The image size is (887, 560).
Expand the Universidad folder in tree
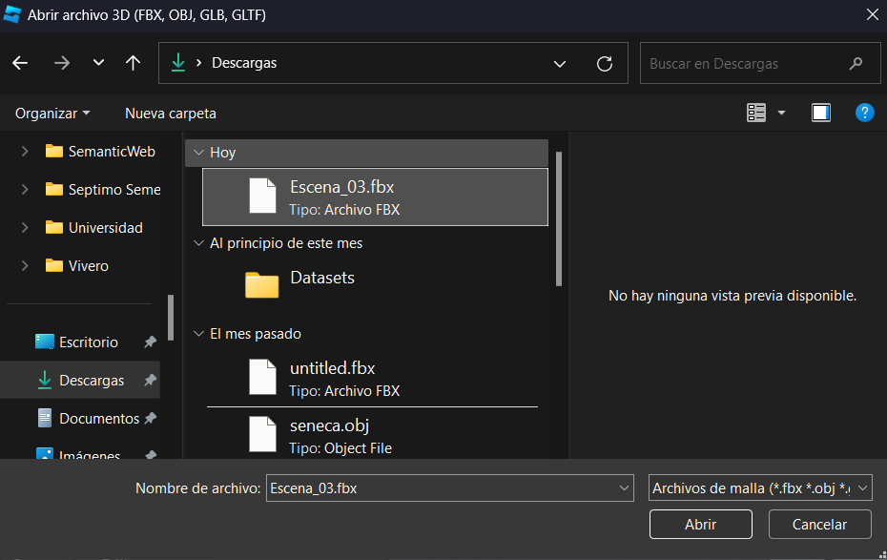[25, 228]
